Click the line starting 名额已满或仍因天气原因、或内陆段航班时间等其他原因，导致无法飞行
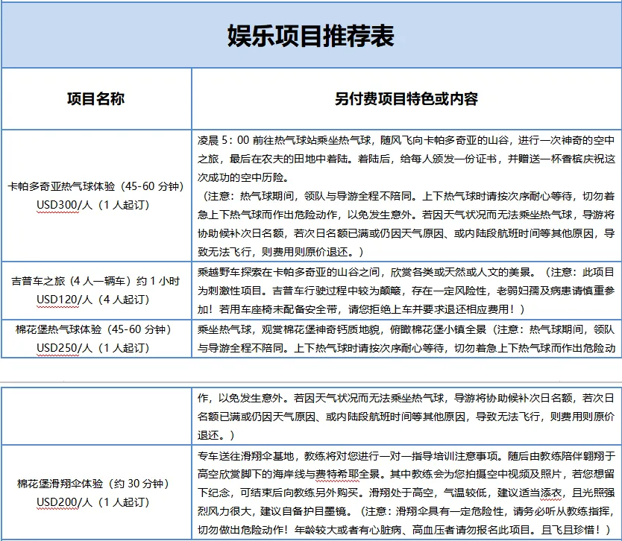Screen dimensions: 622x541 pyautogui.click(x=406, y=417)
